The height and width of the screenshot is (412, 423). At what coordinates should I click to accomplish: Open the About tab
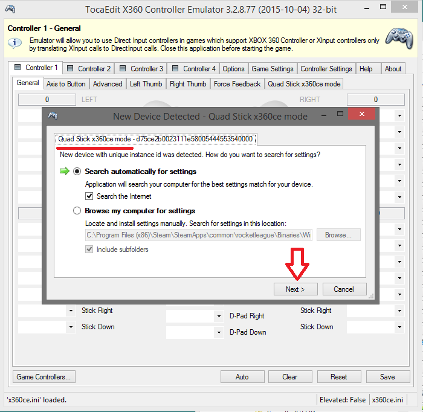point(393,68)
